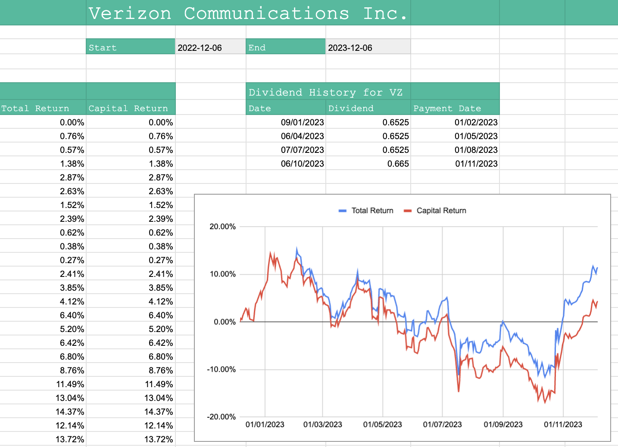The width and height of the screenshot is (618, 447).
Task: Click the 20.00% y-axis label on chart
Action: tap(222, 227)
